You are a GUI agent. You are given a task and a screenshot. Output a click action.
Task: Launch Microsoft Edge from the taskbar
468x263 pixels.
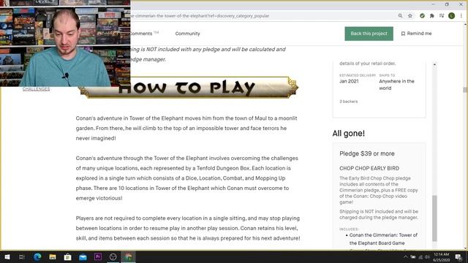(x=37, y=256)
